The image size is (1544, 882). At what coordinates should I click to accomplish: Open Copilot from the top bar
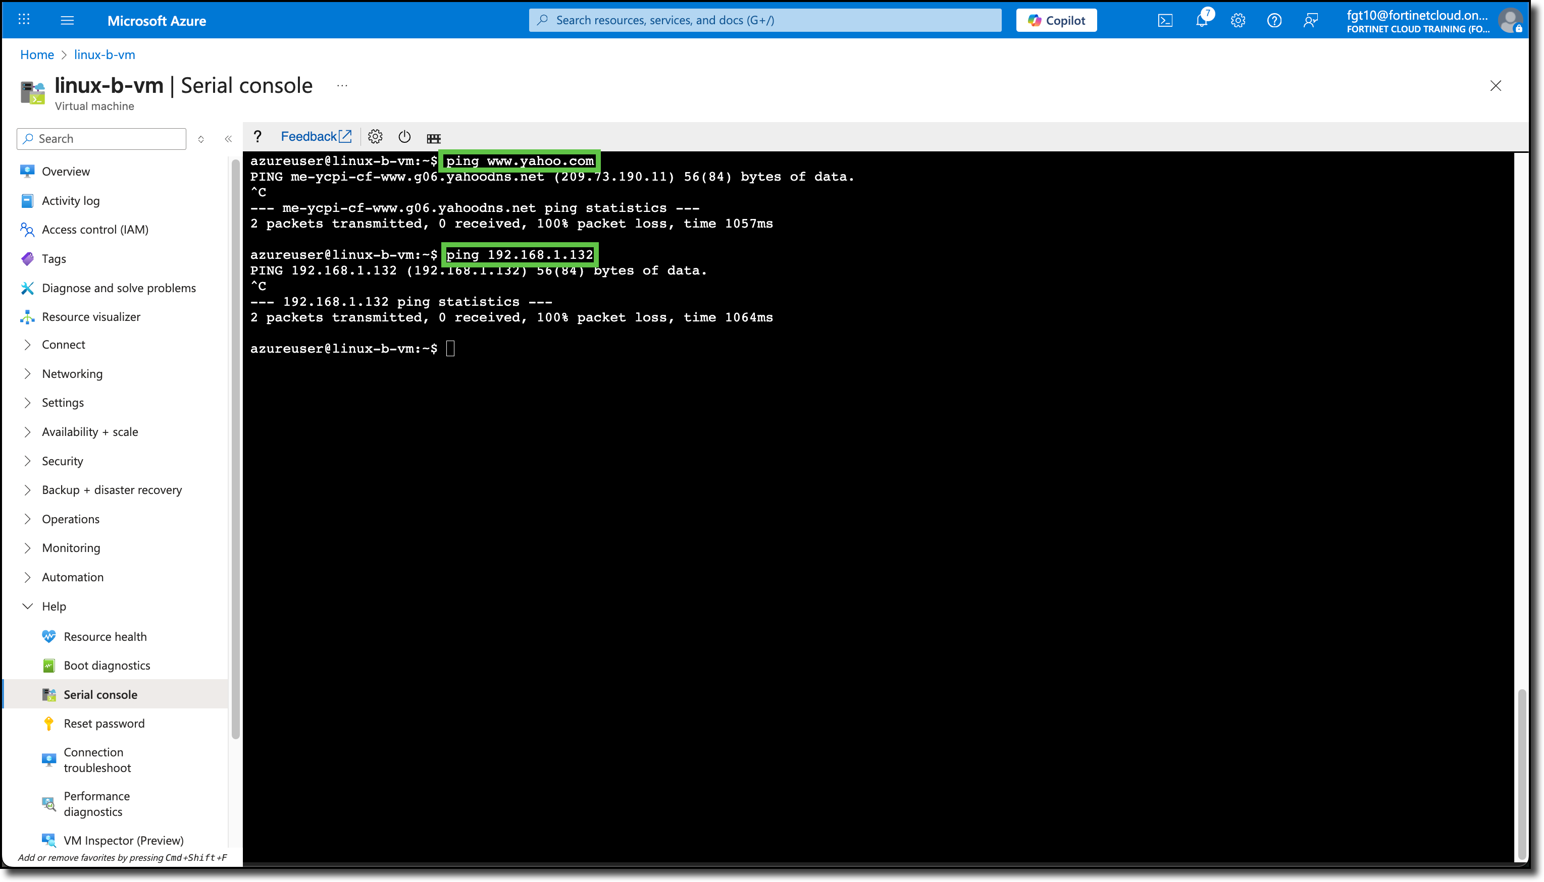[1056, 20]
